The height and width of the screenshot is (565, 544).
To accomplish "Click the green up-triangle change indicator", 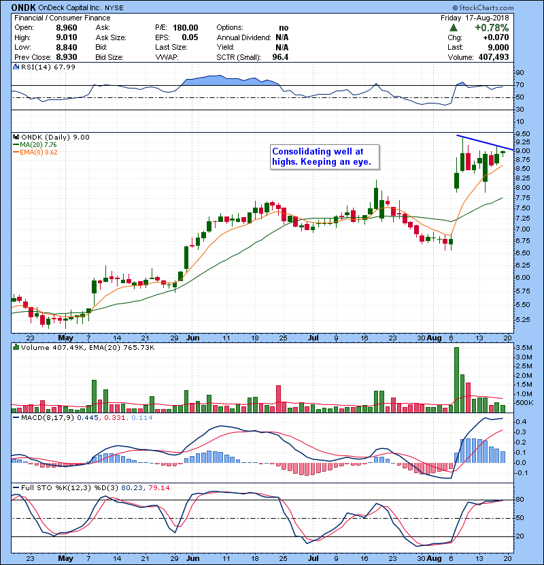I will click(454, 28).
